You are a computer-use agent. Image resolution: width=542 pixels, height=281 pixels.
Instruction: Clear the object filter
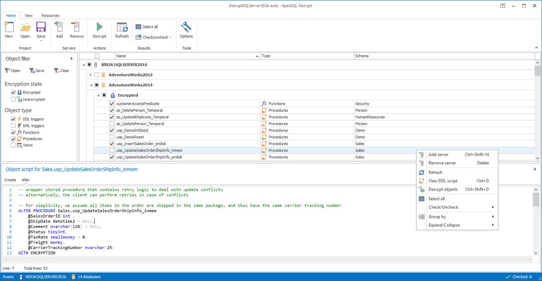[x=61, y=71]
